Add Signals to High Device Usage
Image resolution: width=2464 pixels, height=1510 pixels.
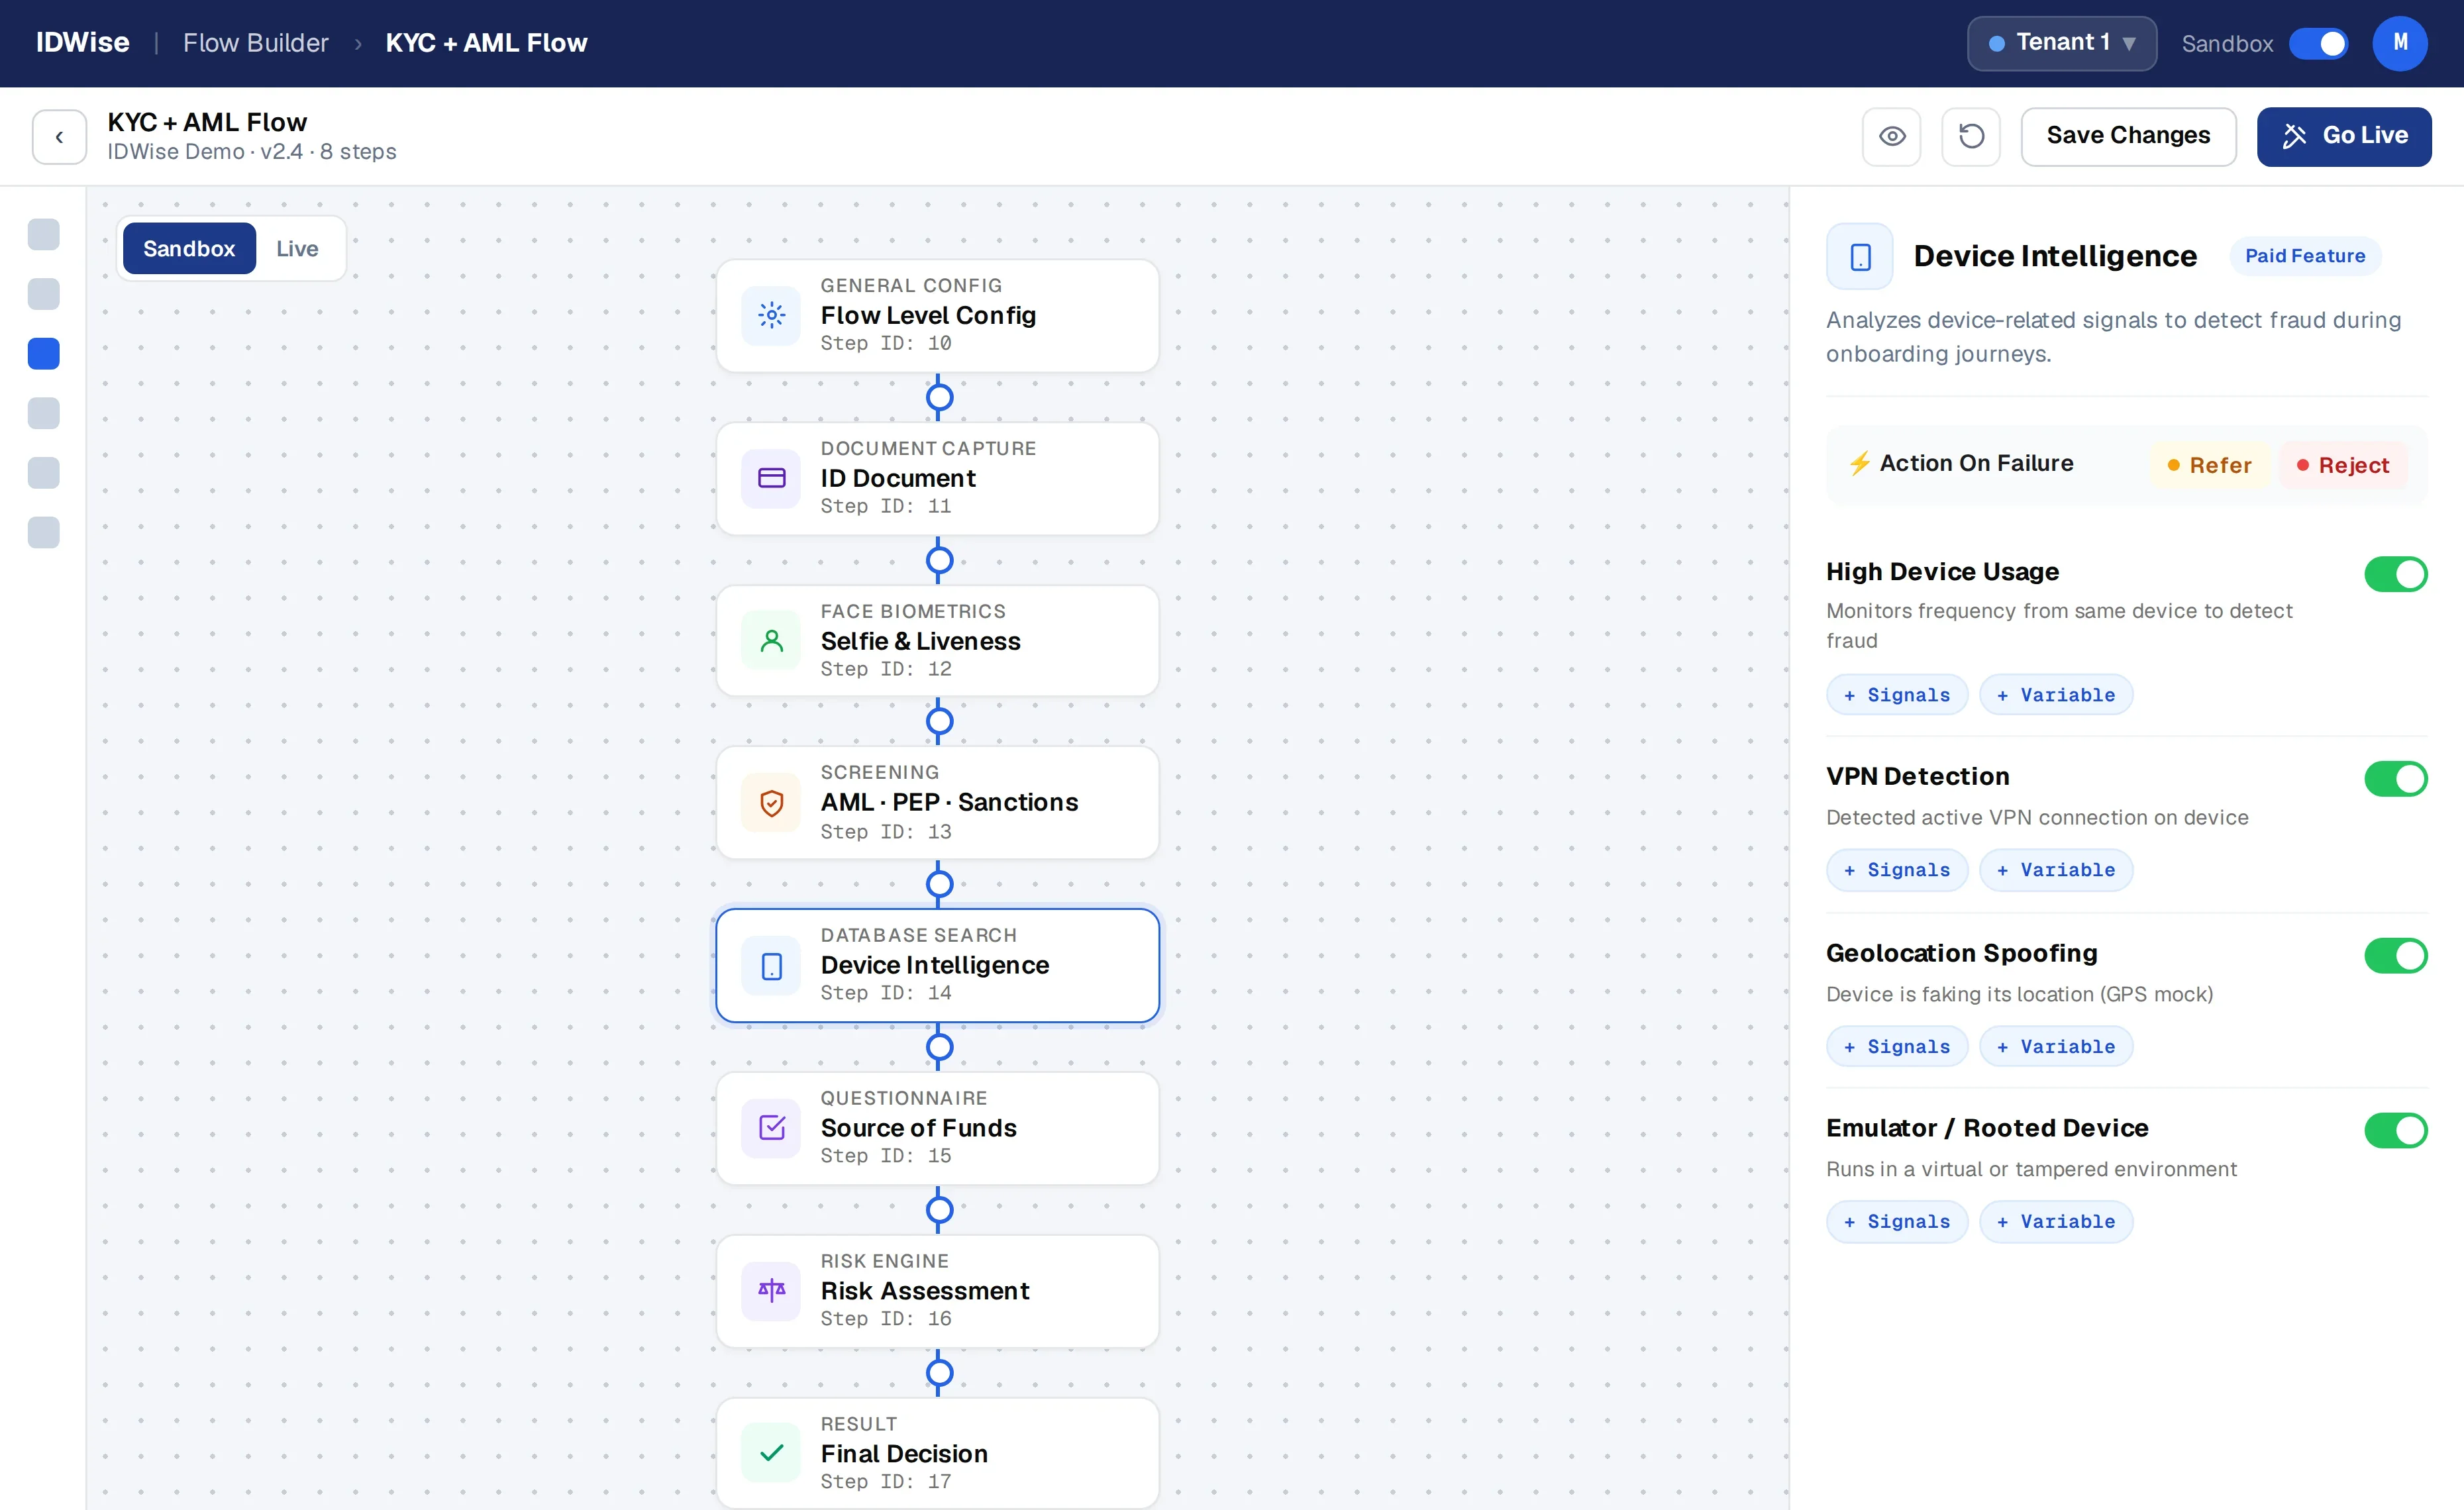click(1896, 695)
